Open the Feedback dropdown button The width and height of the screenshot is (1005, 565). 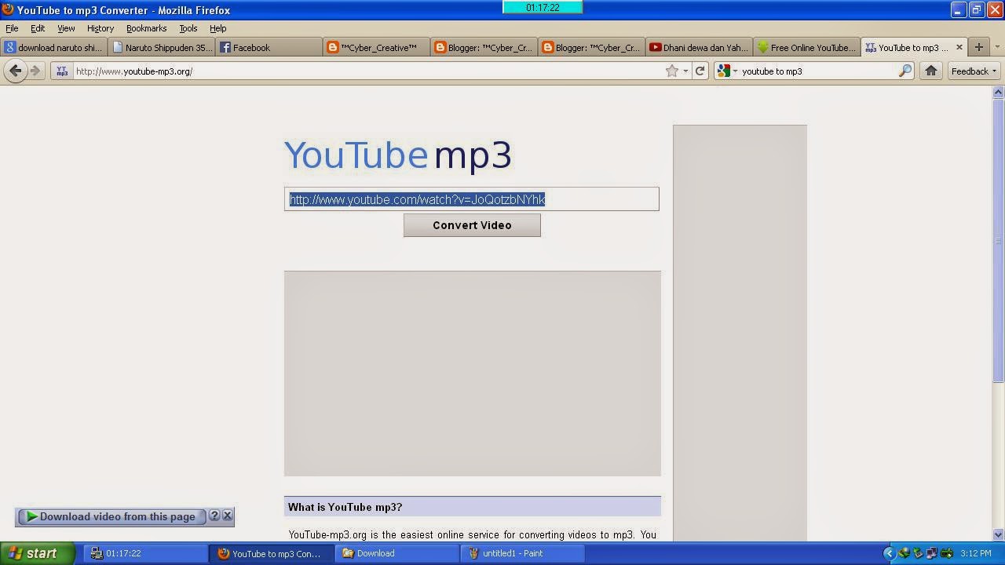pos(974,71)
